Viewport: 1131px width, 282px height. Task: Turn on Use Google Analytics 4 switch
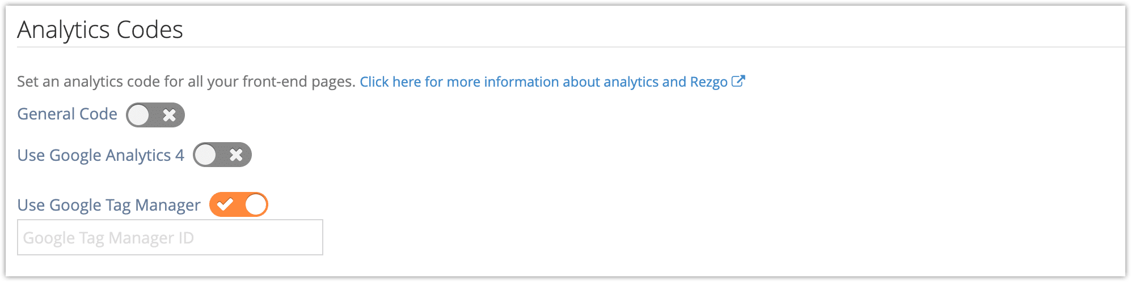[222, 155]
